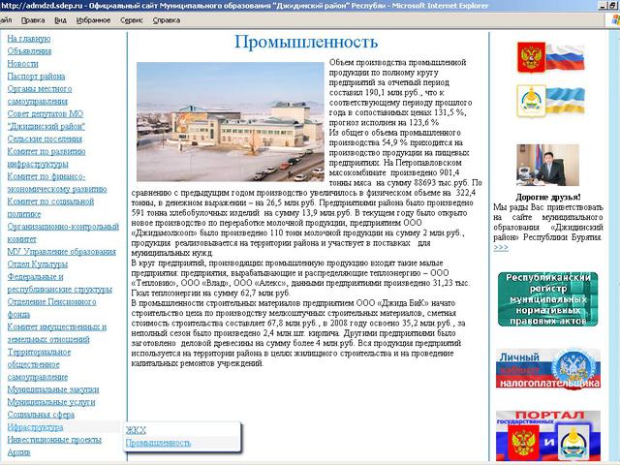Open the Новости link
The image size is (620, 465).
(x=22, y=64)
